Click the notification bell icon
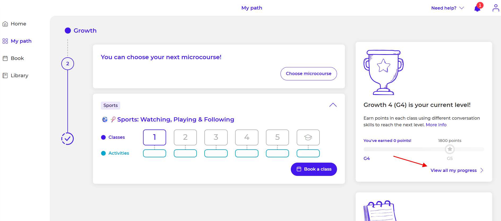The height and width of the screenshot is (221, 501). click(477, 8)
